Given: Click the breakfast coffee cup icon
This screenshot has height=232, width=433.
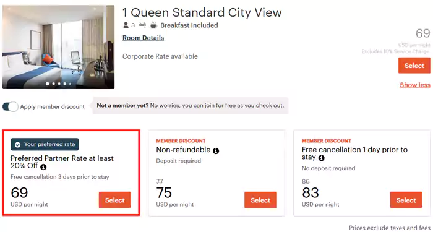Looking at the screenshot, I should (153, 25).
